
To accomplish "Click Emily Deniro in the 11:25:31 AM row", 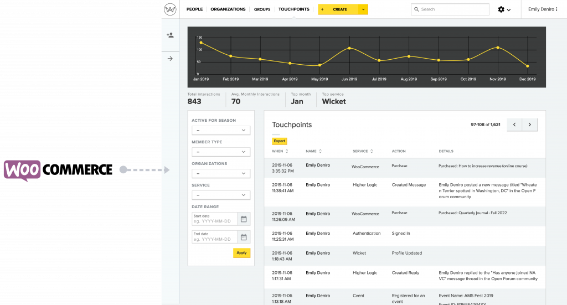I will (x=318, y=234).
